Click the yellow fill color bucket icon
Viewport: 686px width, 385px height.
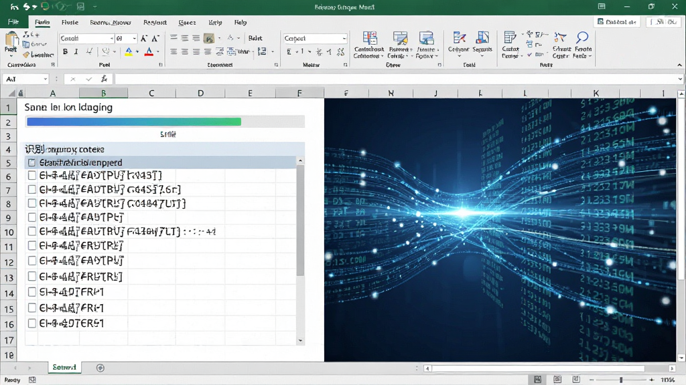[x=129, y=52]
